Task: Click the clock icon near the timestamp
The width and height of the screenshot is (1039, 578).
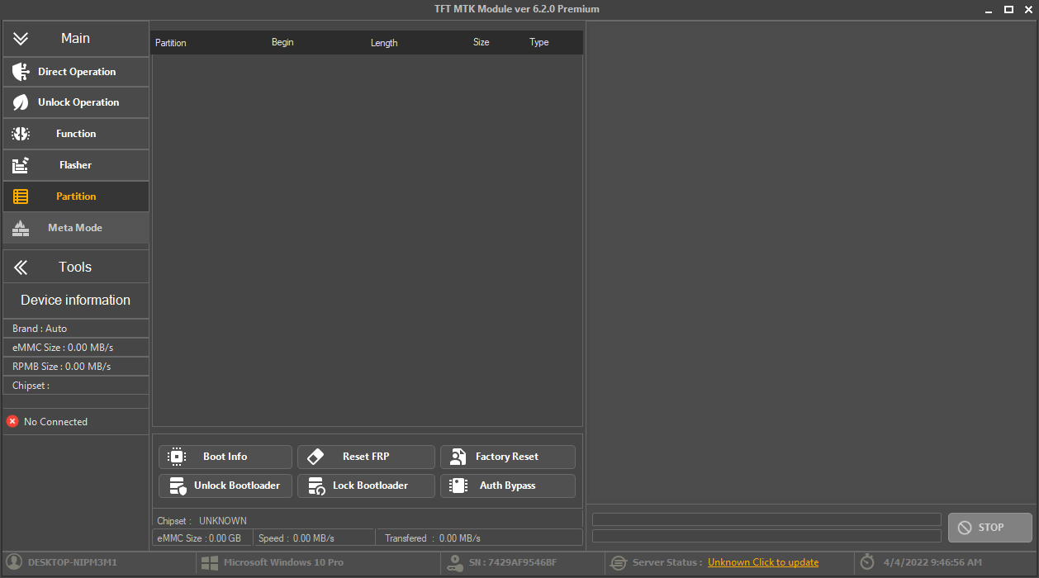Action: tap(866, 562)
